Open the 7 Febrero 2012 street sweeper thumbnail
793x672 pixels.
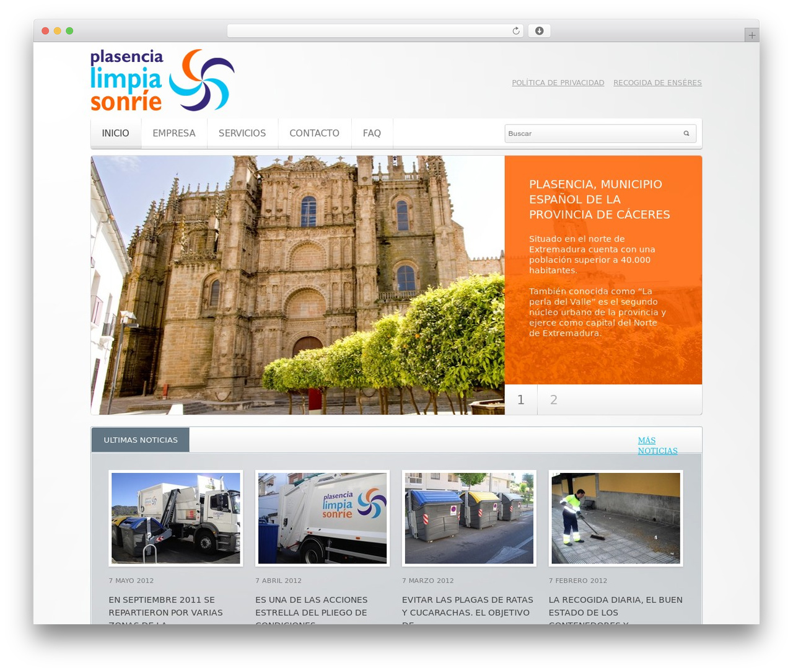click(616, 518)
